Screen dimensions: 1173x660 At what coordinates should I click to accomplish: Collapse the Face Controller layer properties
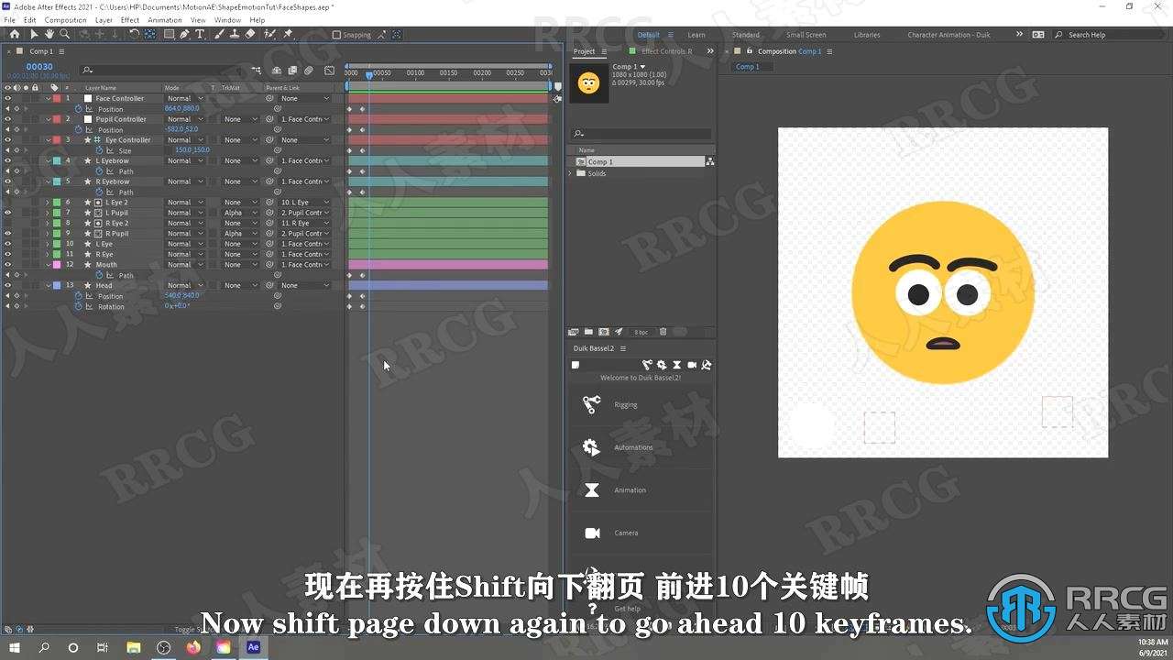pyautogui.click(x=49, y=98)
